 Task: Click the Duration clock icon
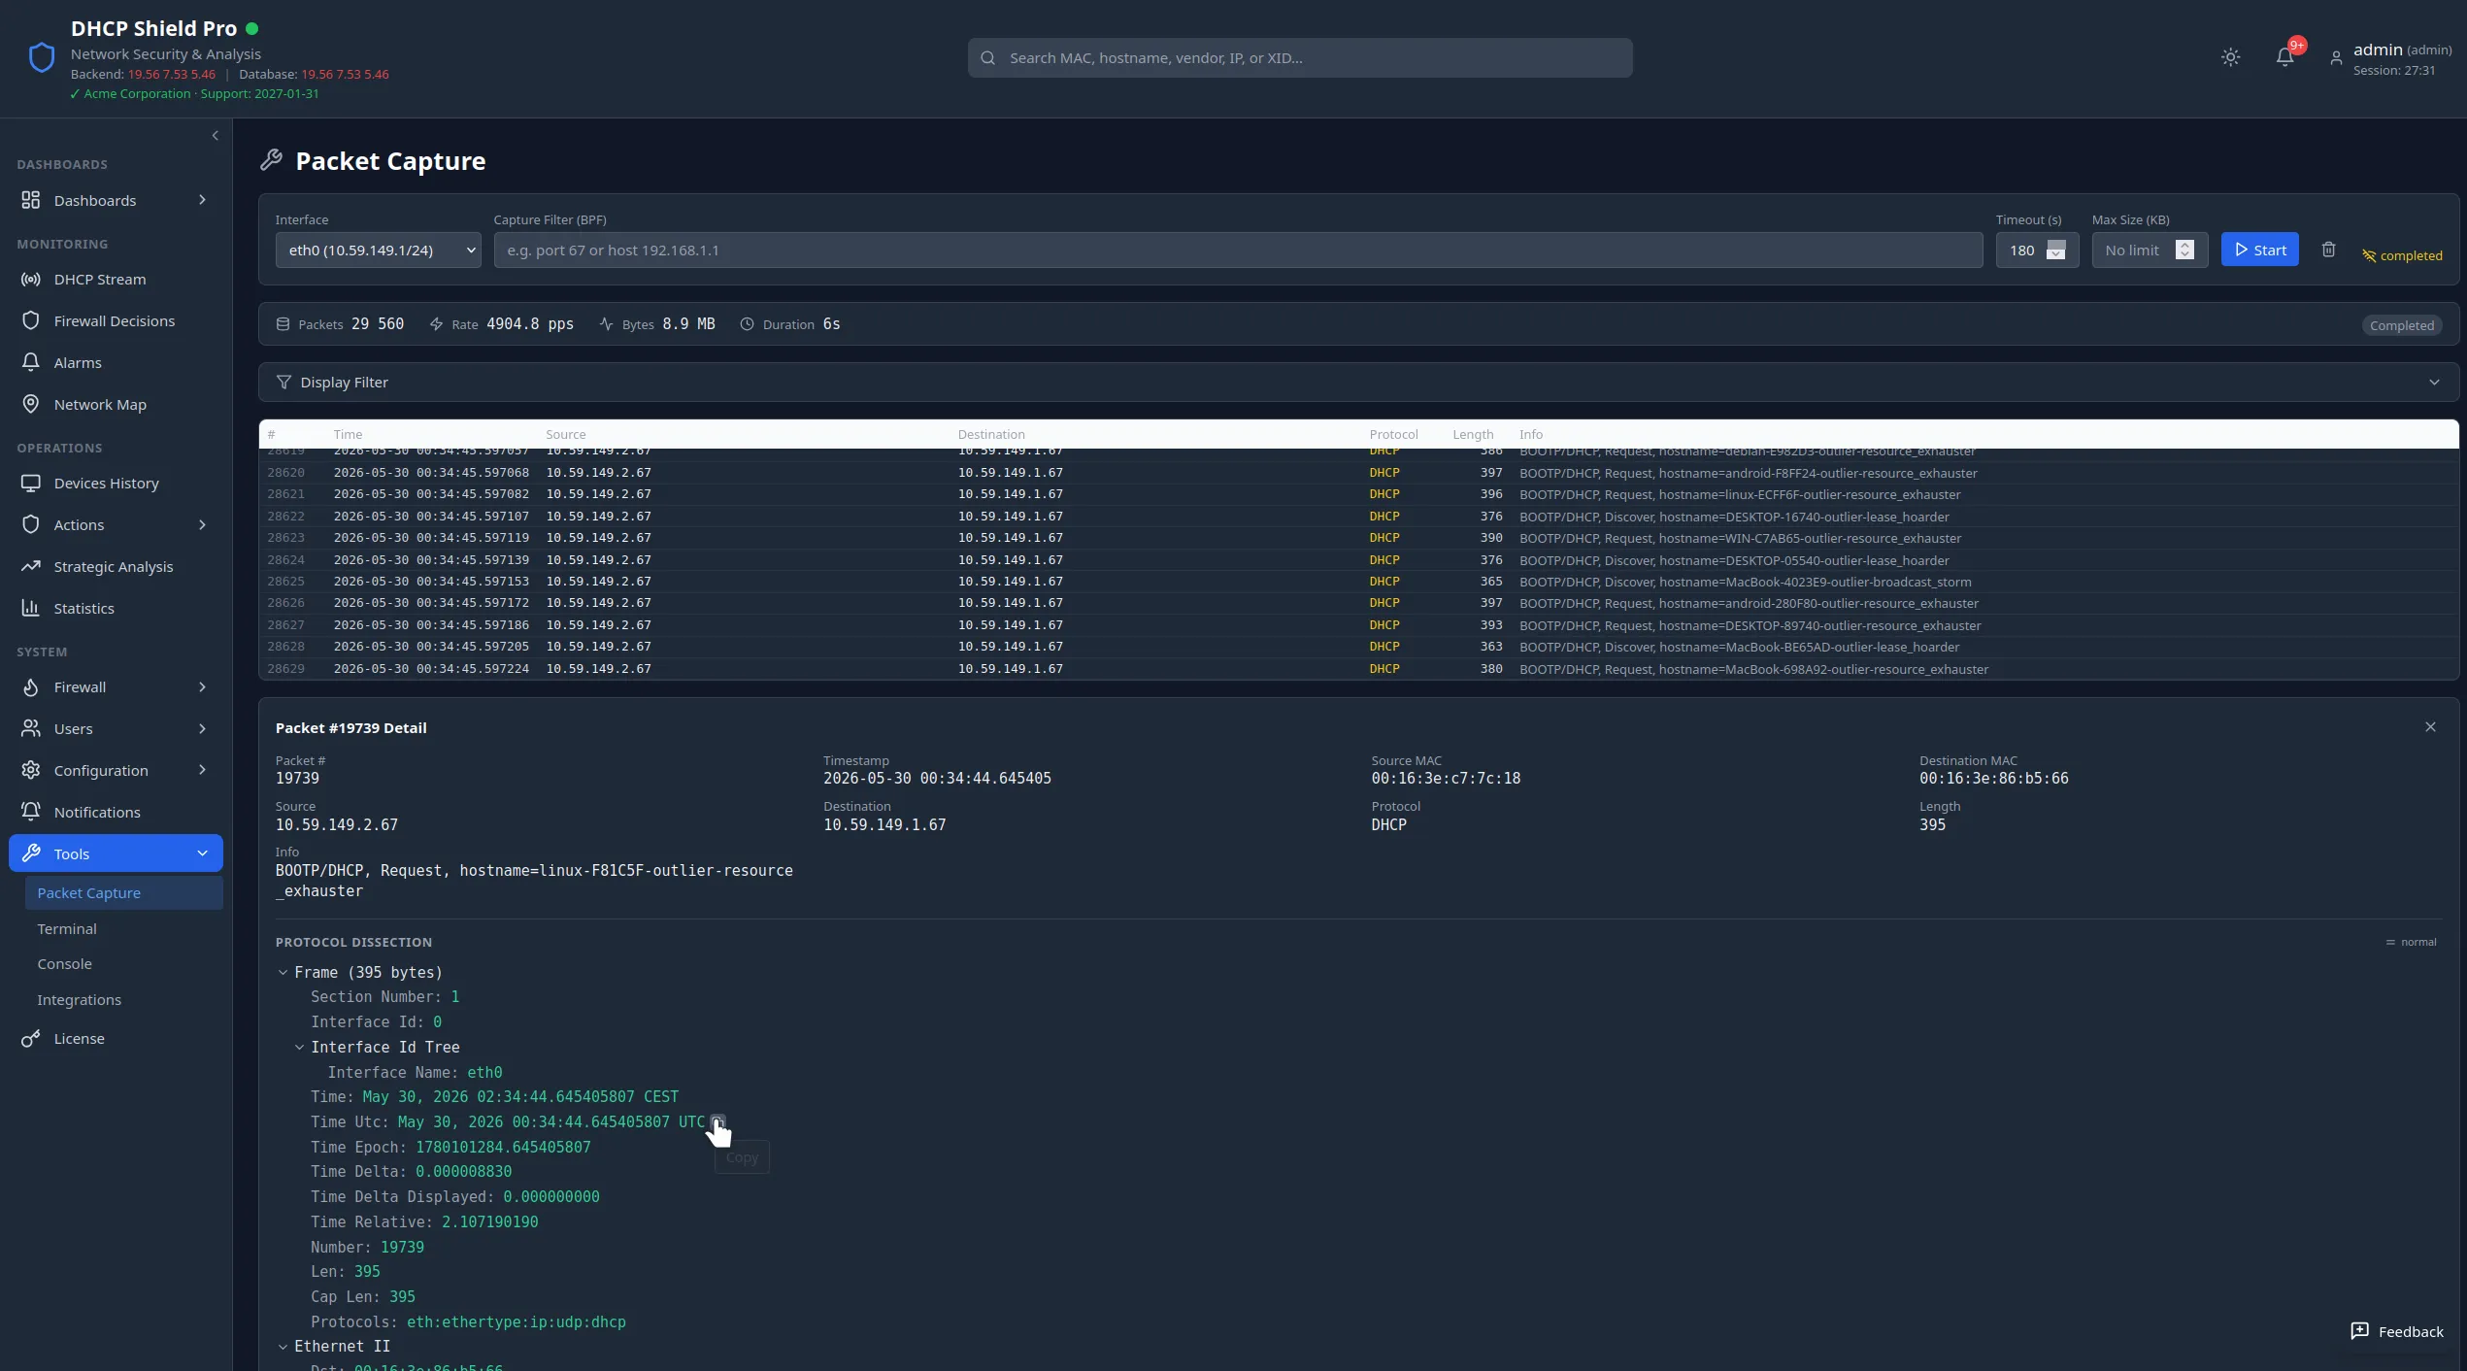pyautogui.click(x=747, y=324)
